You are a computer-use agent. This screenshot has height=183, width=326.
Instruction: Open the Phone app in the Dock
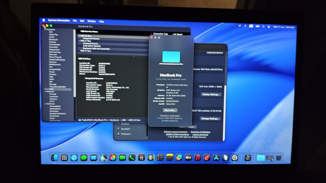[132, 158]
